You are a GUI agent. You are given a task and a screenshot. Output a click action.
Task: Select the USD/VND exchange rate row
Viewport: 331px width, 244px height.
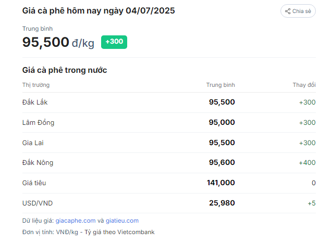(169, 203)
